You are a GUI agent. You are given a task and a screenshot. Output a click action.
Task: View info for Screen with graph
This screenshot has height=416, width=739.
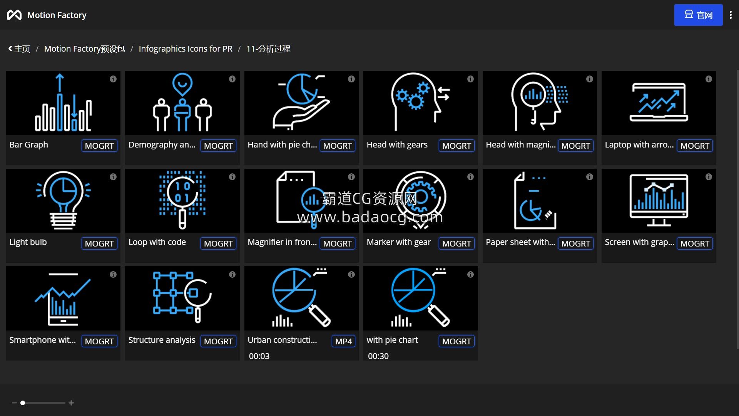tap(709, 177)
